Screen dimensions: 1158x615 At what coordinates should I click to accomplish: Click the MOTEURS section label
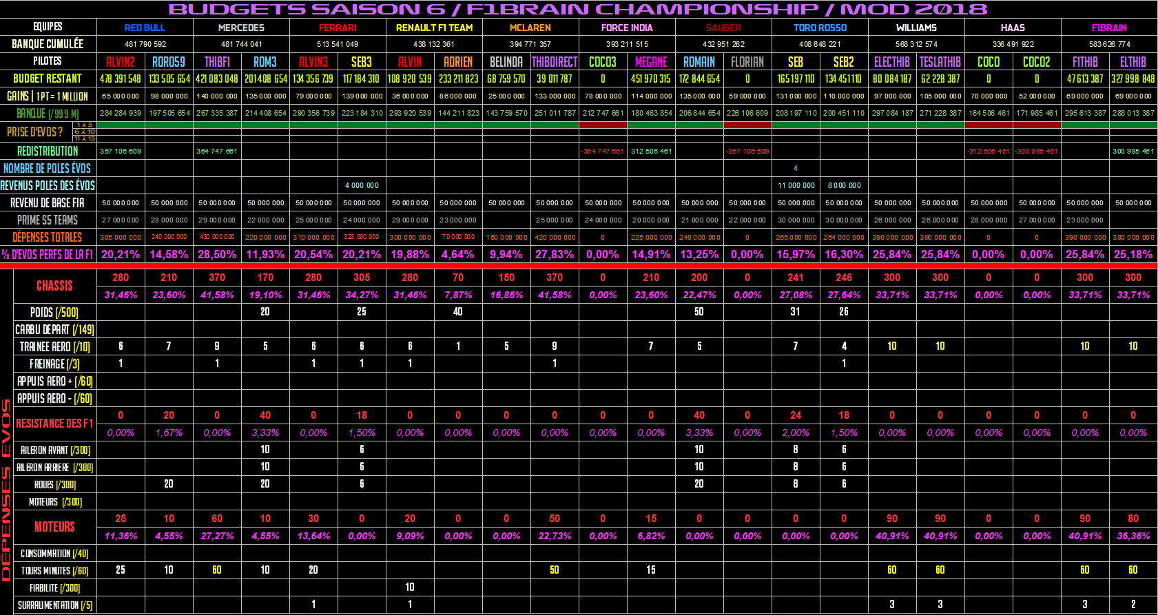[x=54, y=527]
